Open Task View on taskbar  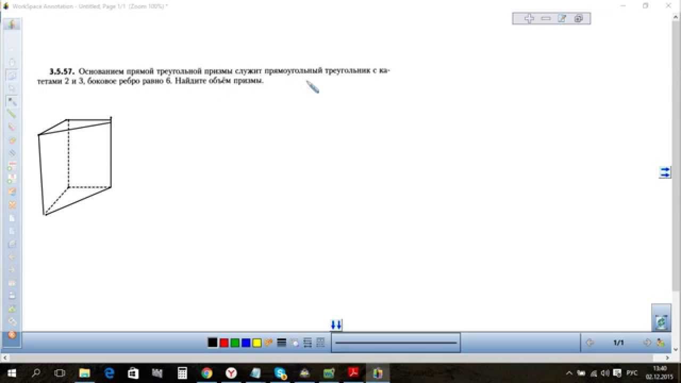pyautogui.click(x=60, y=373)
